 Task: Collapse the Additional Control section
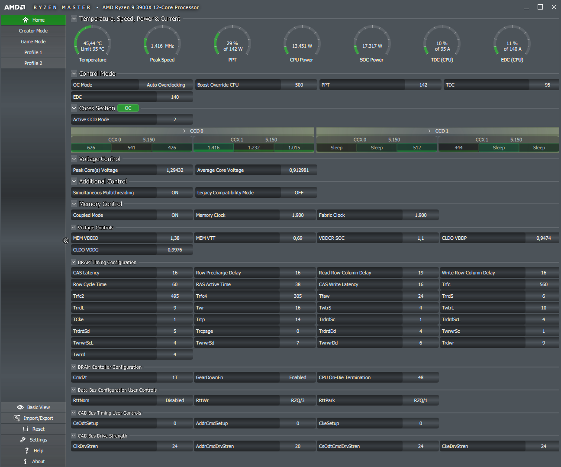pos(74,181)
